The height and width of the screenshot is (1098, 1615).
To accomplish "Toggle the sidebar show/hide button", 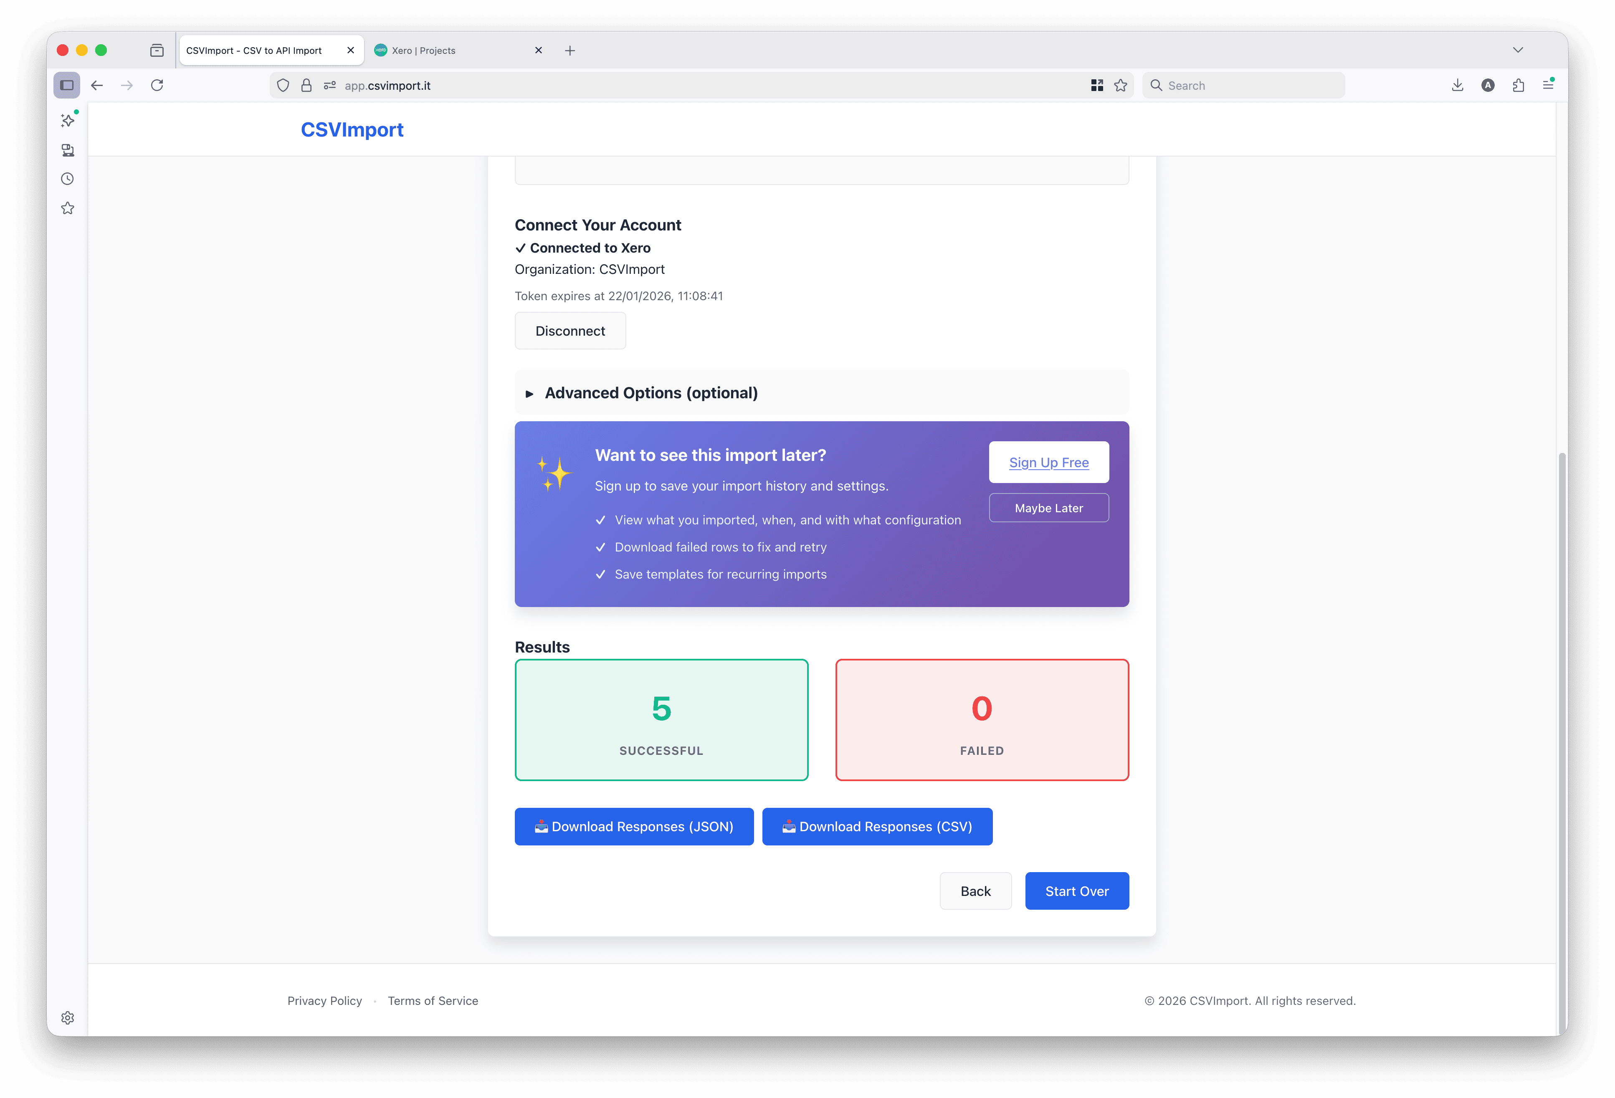I will pyautogui.click(x=67, y=86).
